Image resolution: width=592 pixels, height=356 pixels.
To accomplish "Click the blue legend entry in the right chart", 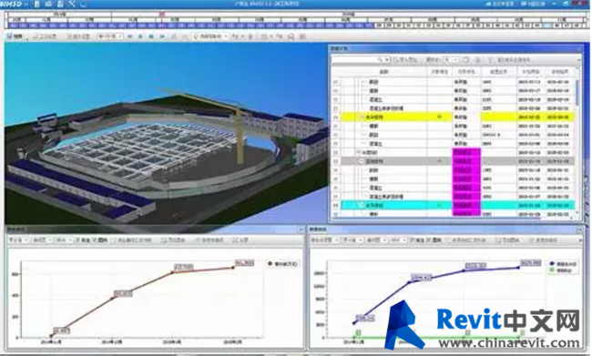I will pyautogui.click(x=563, y=263).
